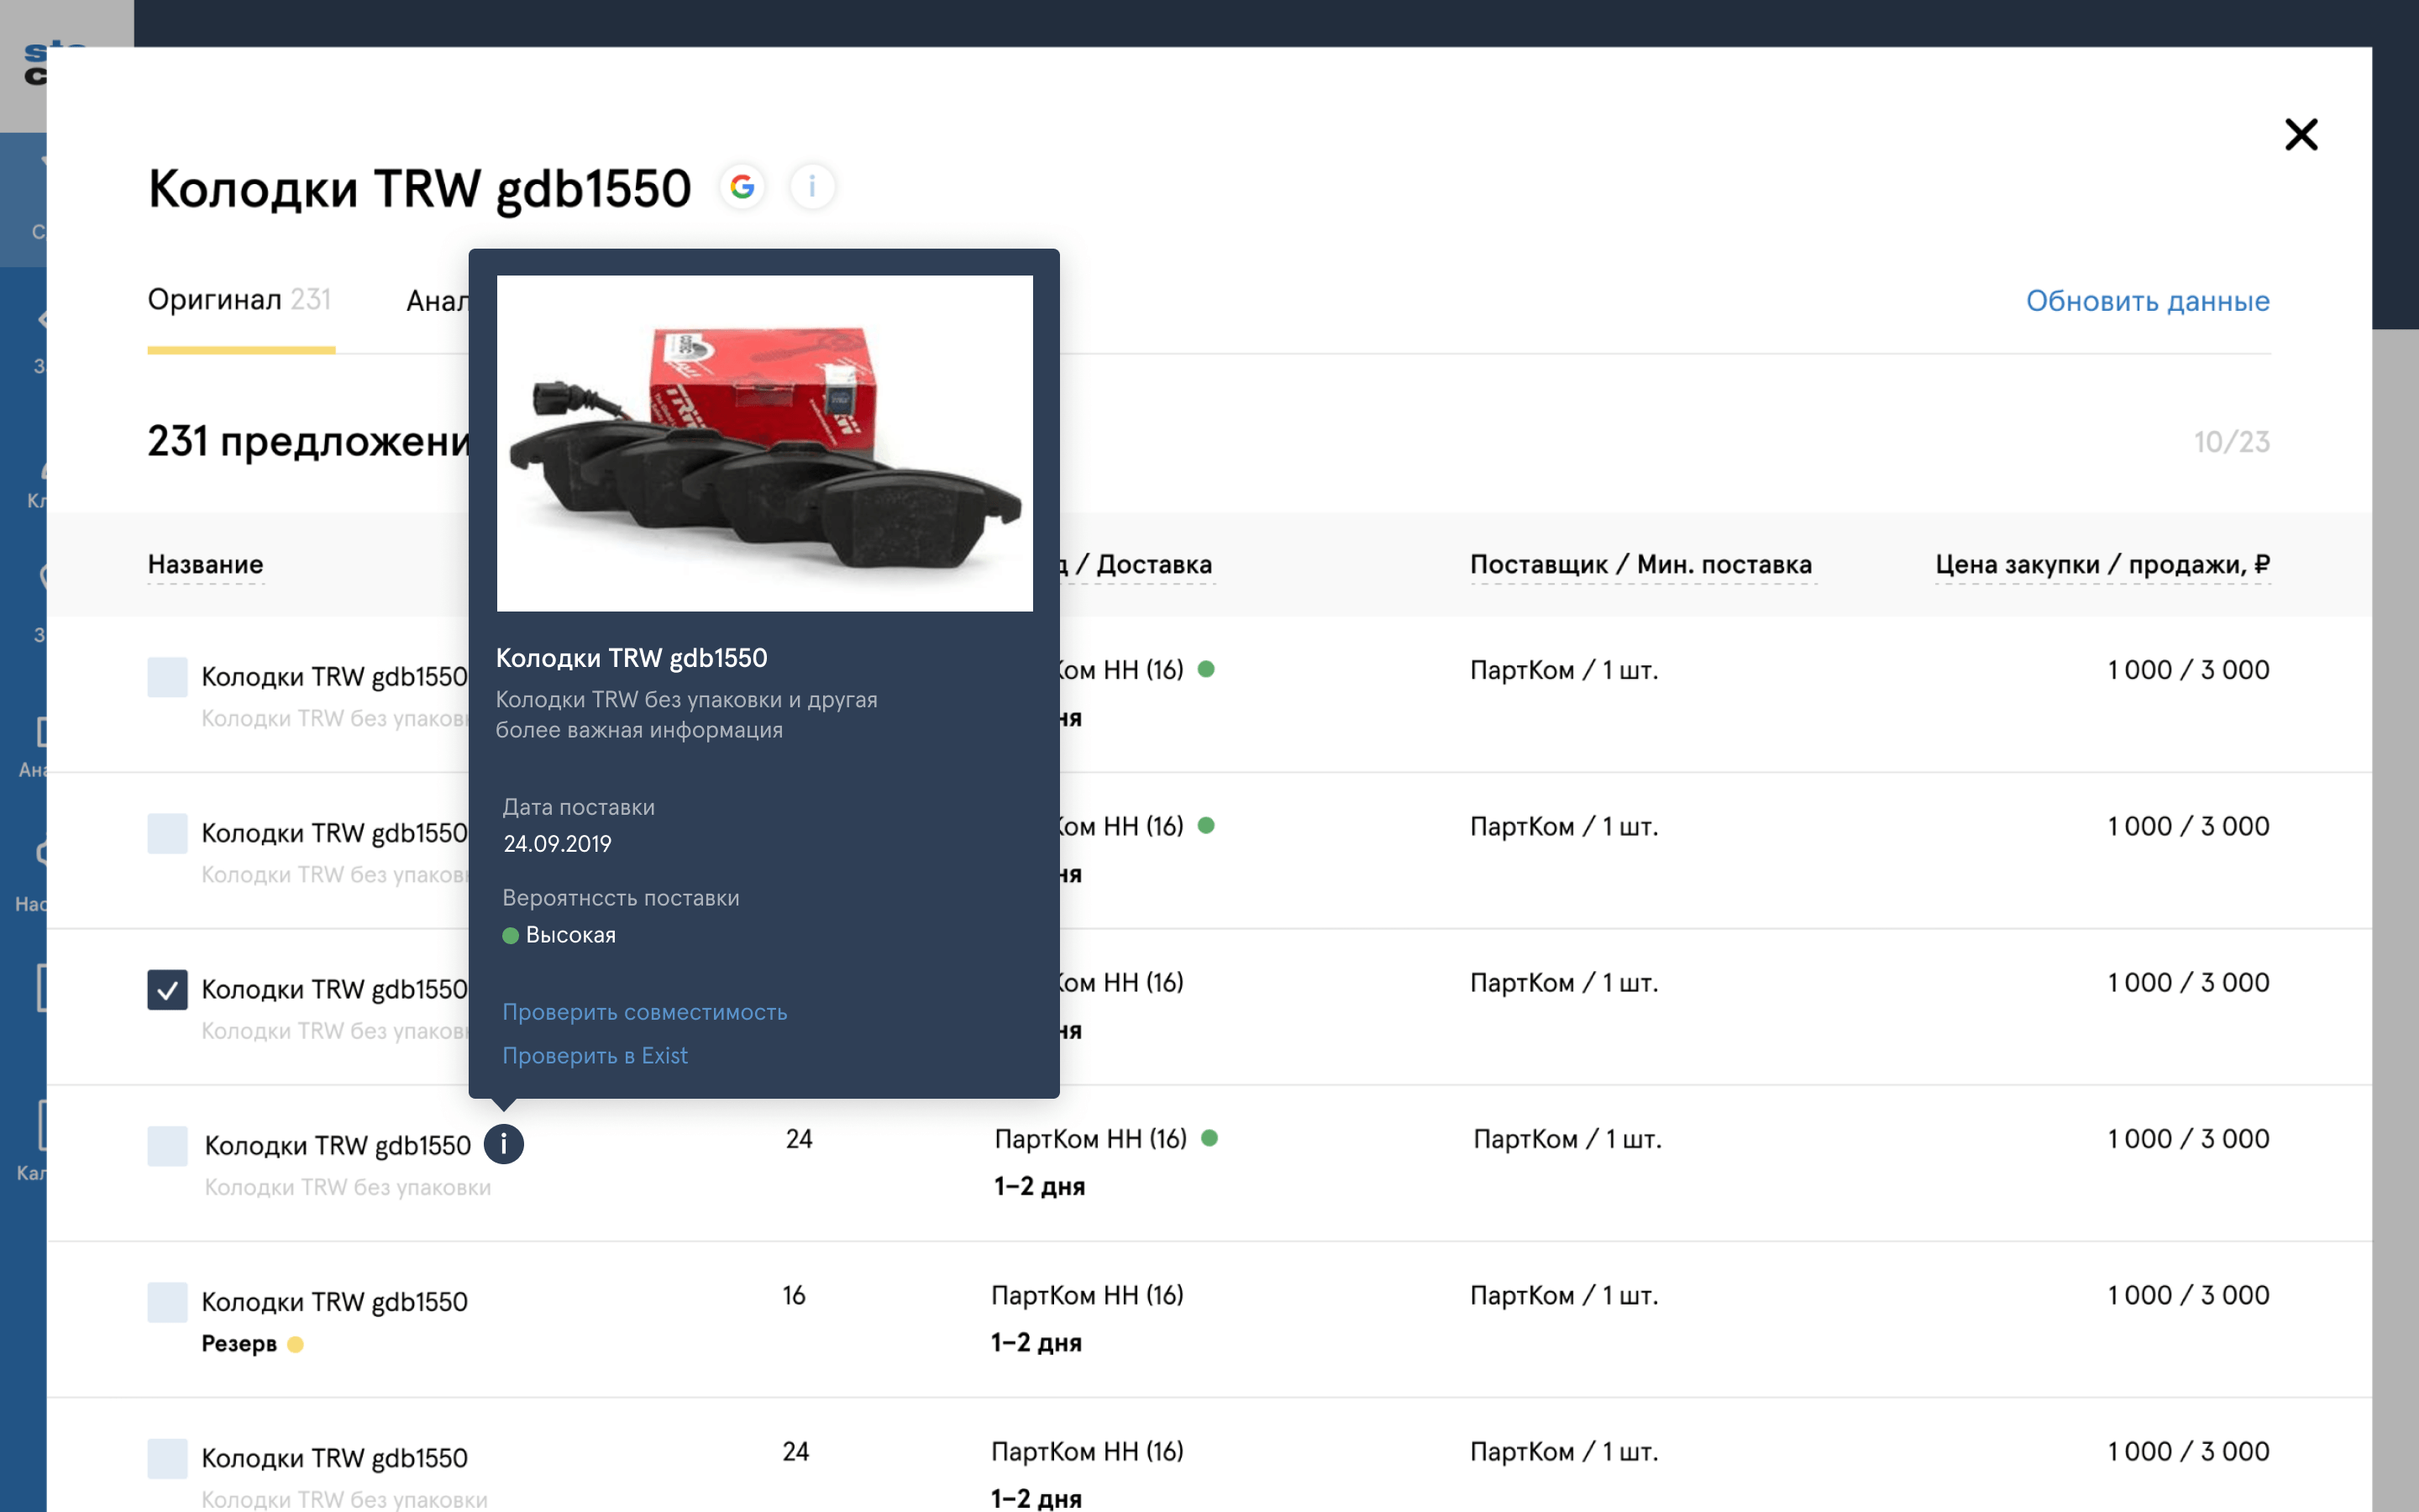Click 1–2 дня in the Резерв row
Viewport: 2419px width, 1512px height.
(x=1036, y=1342)
